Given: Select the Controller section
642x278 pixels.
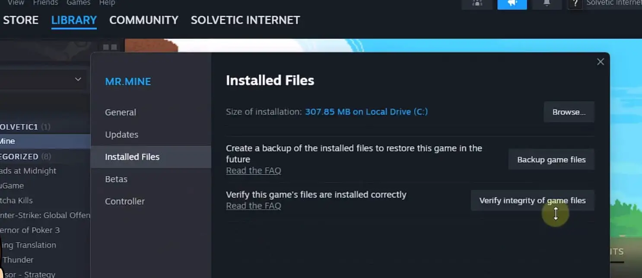Looking at the screenshot, I should pyautogui.click(x=124, y=201).
